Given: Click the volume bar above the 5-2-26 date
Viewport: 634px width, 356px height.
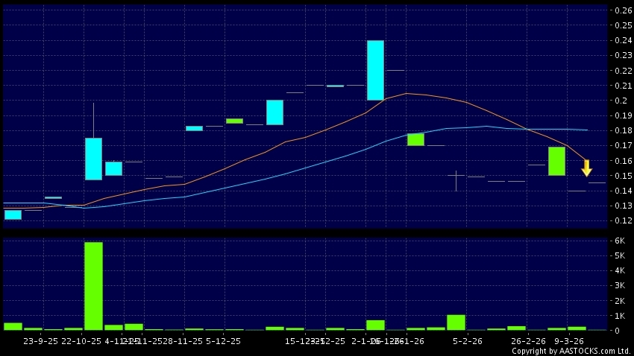Looking at the screenshot, I should click(x=456, y=322).
